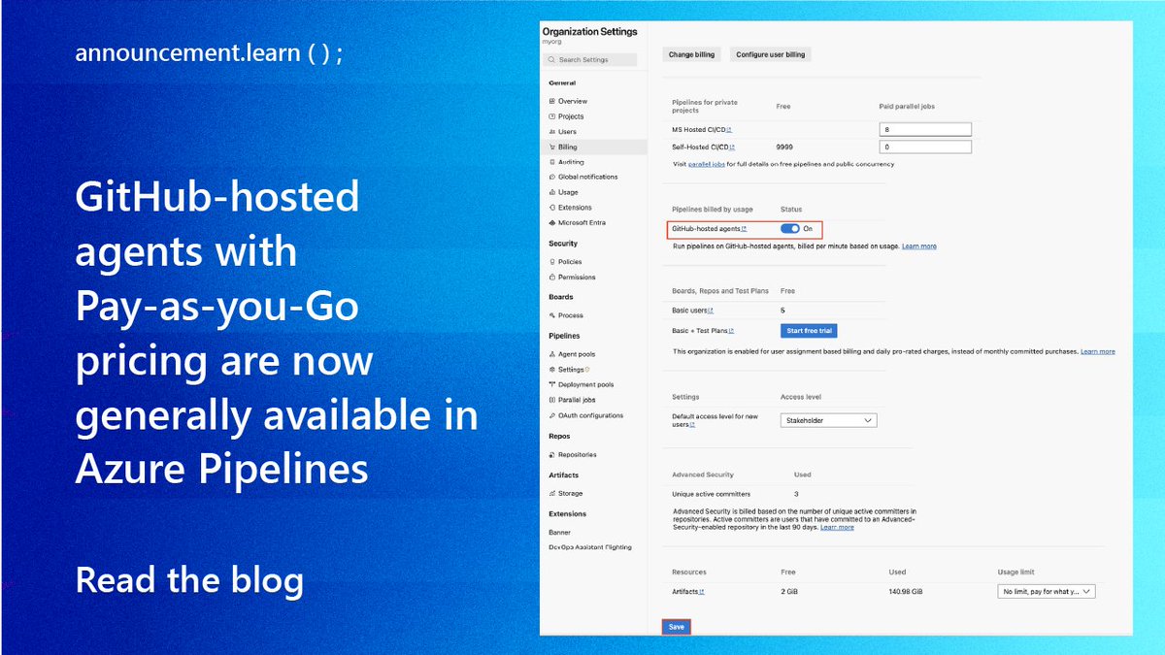
Task: Open Process via its sidebar icon
Action: (552, 315)
